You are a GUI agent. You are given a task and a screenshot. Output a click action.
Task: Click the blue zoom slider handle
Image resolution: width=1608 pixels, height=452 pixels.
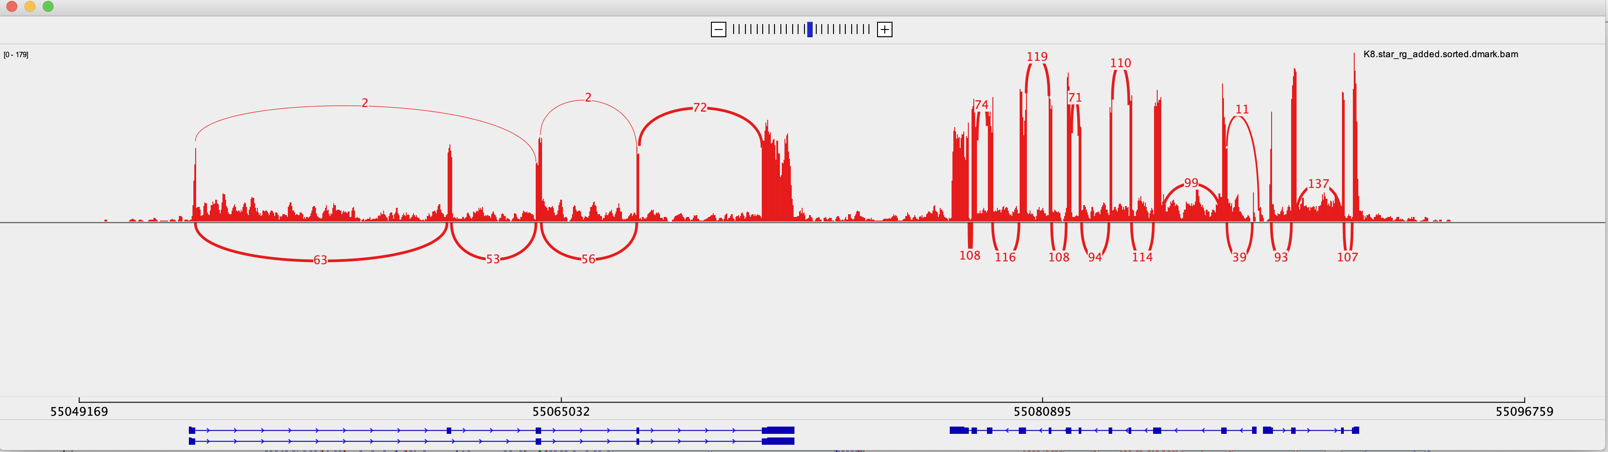809,29
